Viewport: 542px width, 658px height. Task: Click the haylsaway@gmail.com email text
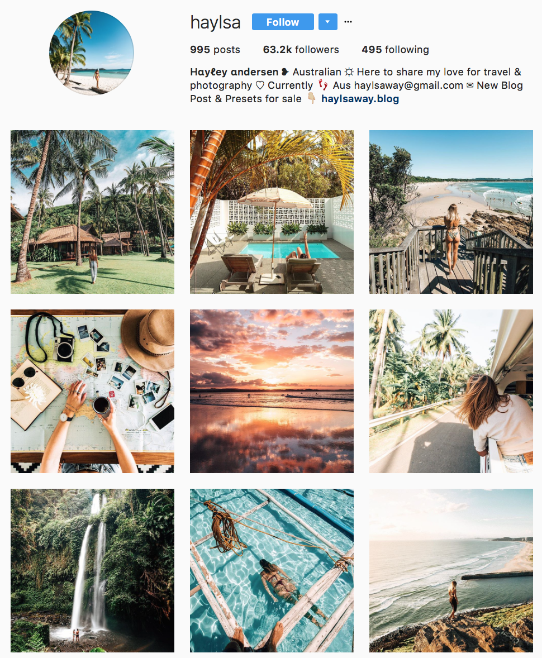(x=408, y=85)
